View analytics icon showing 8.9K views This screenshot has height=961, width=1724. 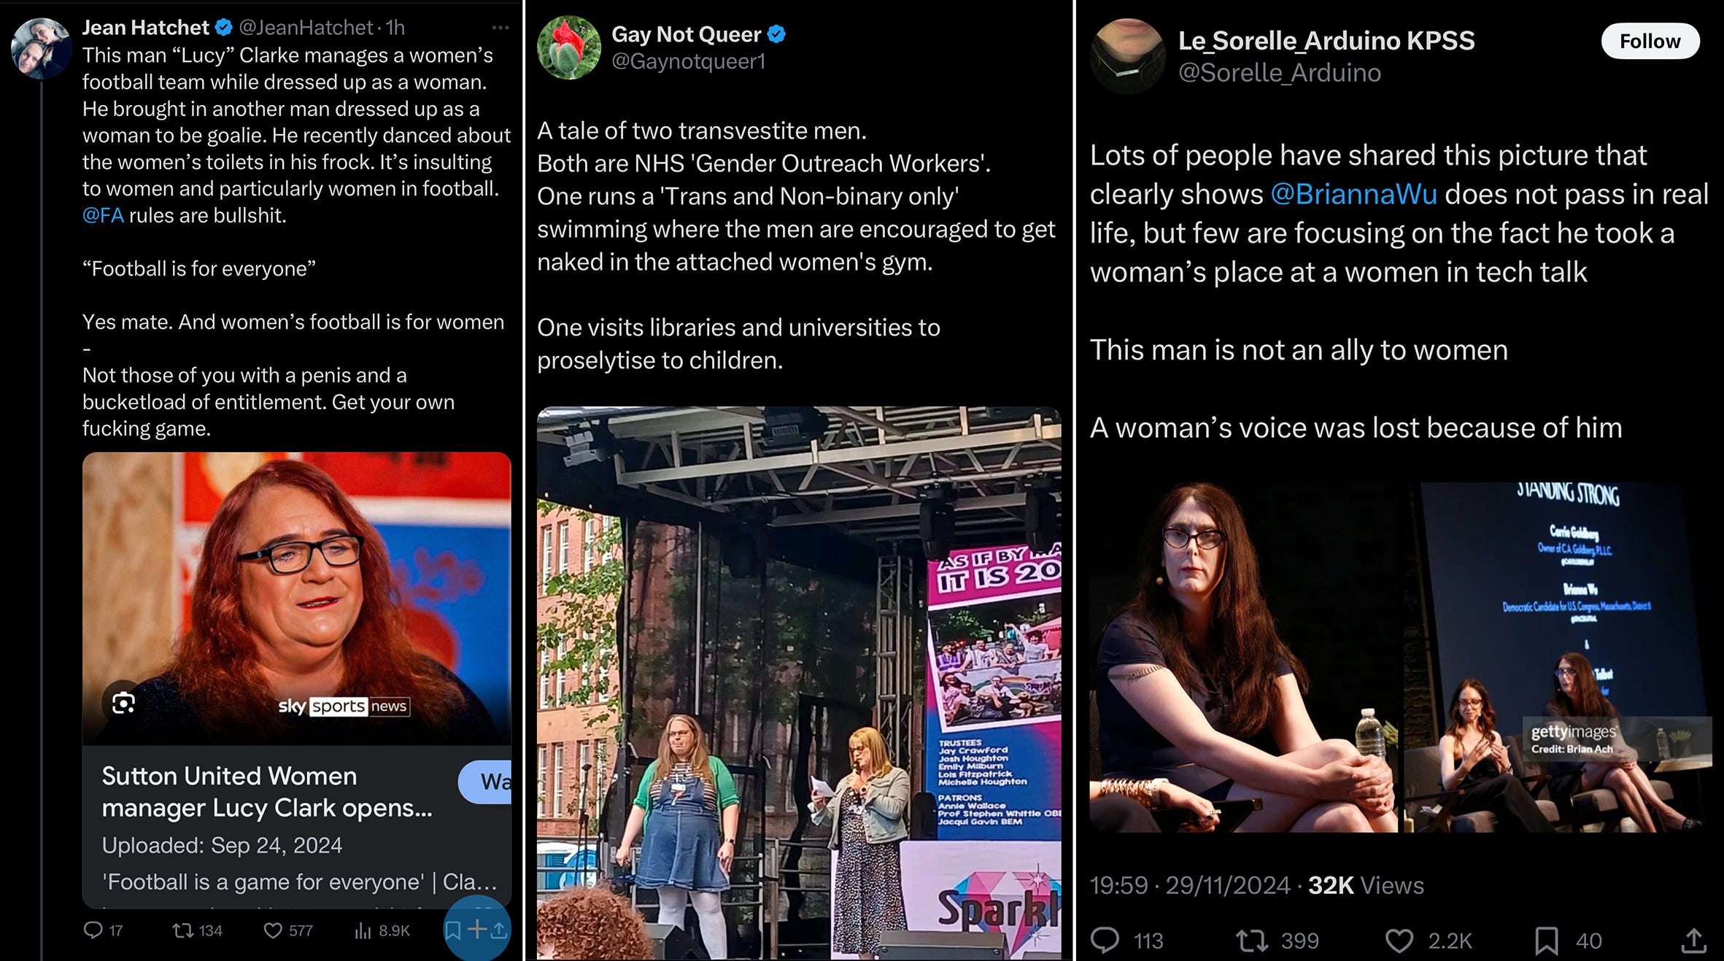point(363,930)
